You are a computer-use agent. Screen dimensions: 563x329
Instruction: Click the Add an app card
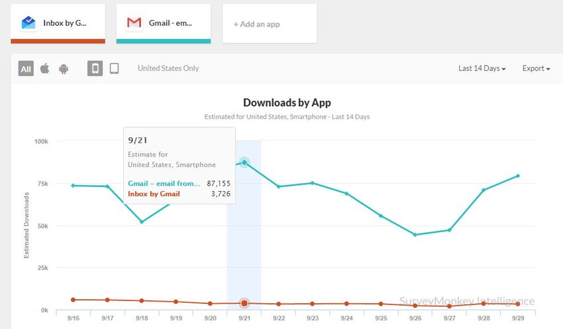pos(270,24)
